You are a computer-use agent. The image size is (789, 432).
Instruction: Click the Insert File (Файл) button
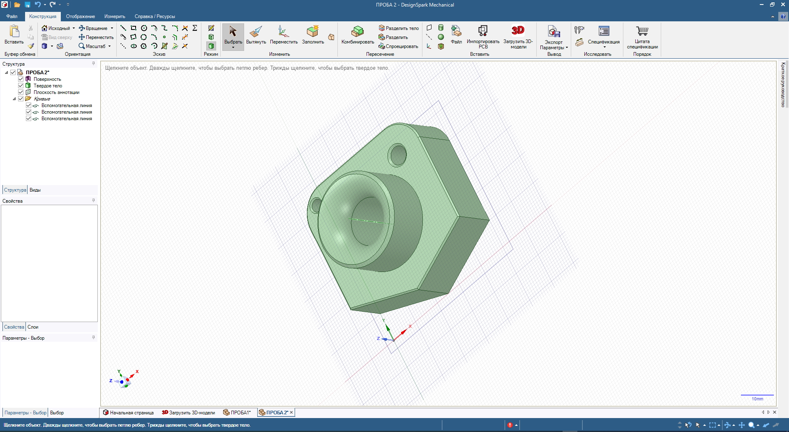pos(456,34)
